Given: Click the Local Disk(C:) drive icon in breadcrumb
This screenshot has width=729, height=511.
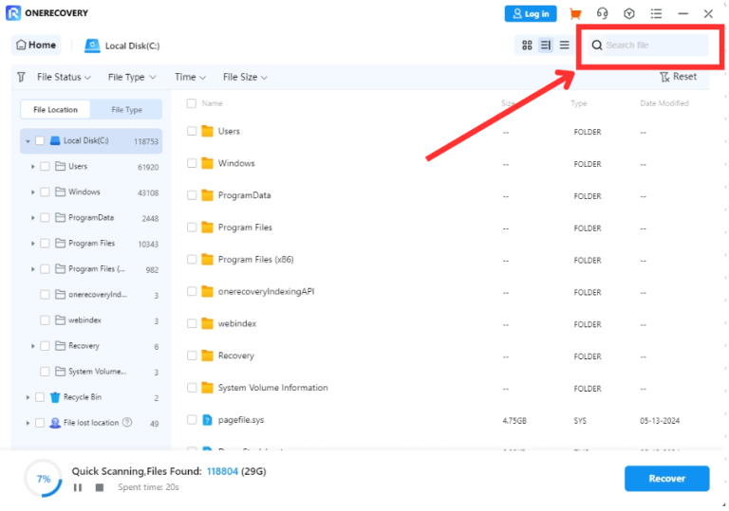Looking at the screenshot, I should coord(92,46).
